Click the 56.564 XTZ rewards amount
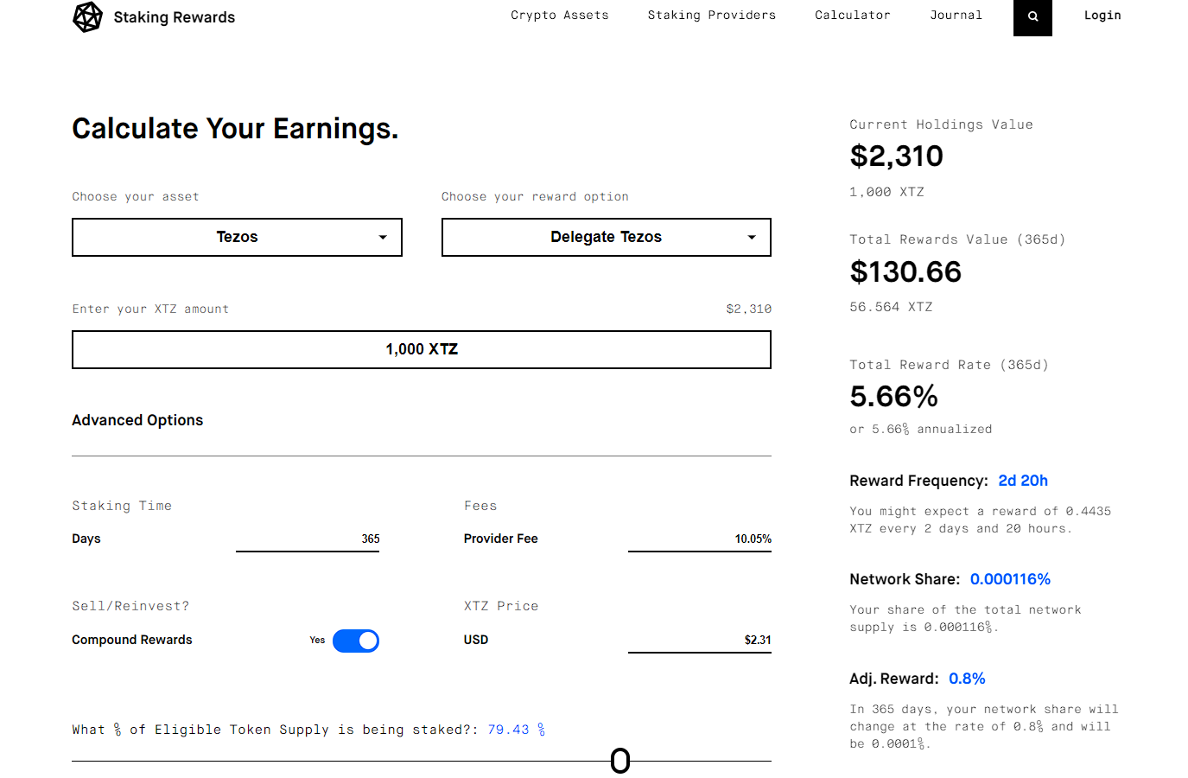 point(891,307)
